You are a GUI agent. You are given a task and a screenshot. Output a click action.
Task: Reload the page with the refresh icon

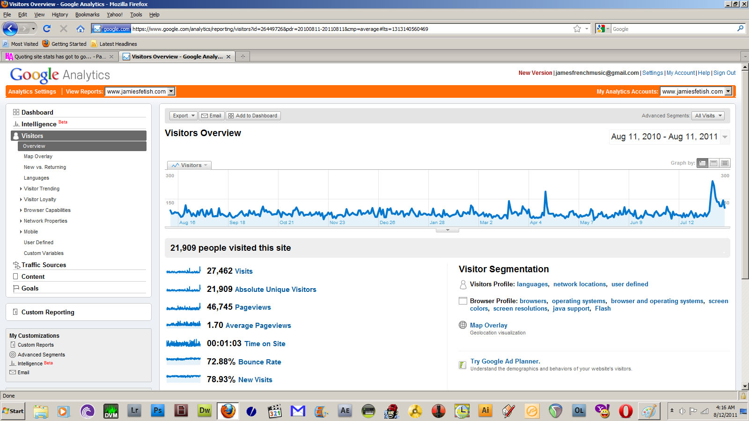(47, 29)
